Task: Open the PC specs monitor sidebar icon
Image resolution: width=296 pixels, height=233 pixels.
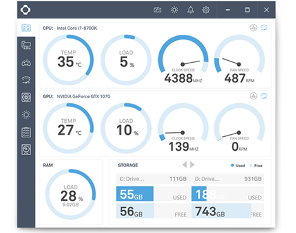Action: (x=26, y=46)
